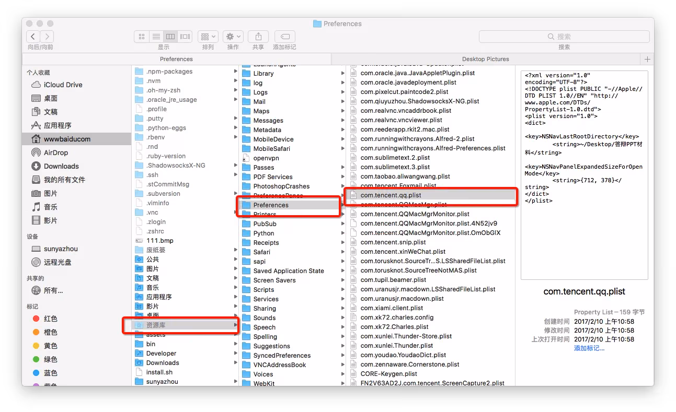Image resolution: width=676 pixels, height=412 pixels.
Task: Click the Add Tags toolbar button
Action: click(x=284, y=37)
